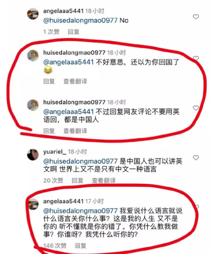This screenshot has width=214, height=254.
Task: Tap heart on "不要用英语回" comment
Action: click(x=196, y=108)
